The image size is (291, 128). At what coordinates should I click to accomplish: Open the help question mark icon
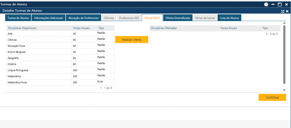pos(266,5)
